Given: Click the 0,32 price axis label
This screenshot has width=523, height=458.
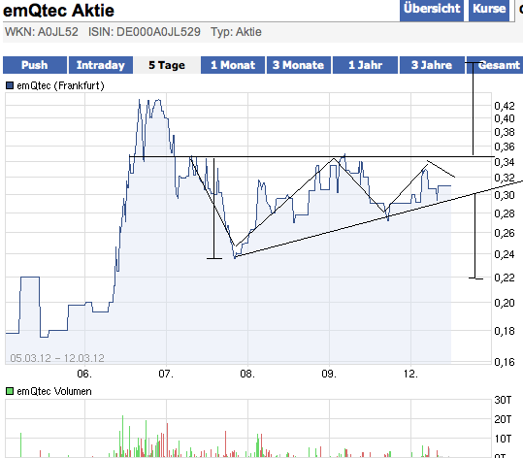Looking at the screenshot, I should click(505, 178).
